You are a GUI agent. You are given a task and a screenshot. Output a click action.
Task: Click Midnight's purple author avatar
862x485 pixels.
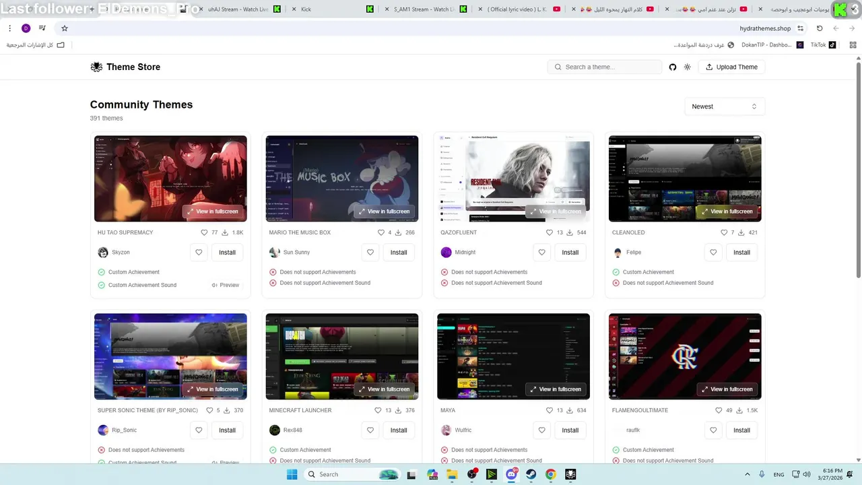(446, 252)
